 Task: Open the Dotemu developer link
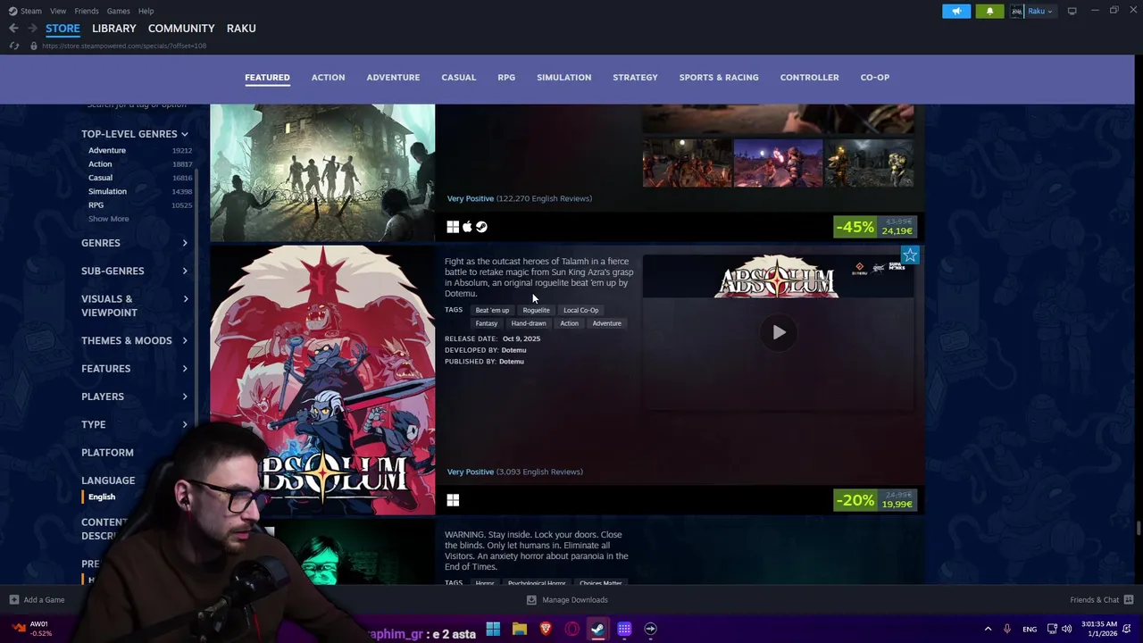point(513,350)
